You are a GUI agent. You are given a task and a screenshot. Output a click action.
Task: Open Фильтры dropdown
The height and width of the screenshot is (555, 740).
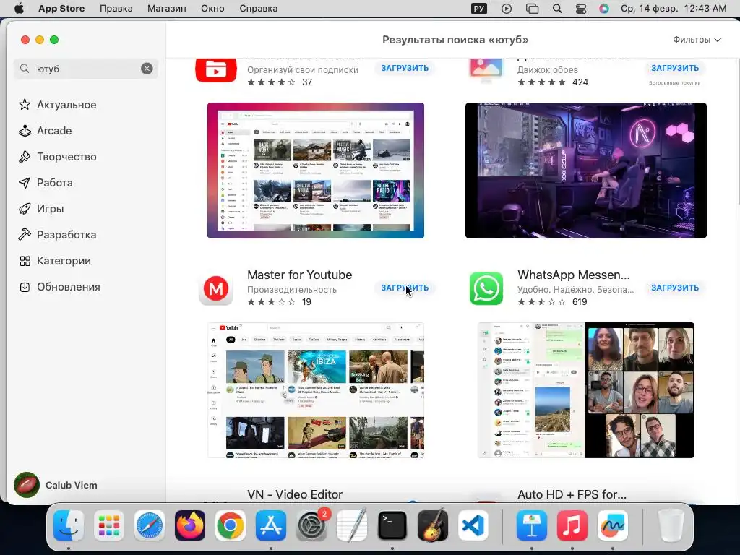pyautogui.click(x=697, y=40)
